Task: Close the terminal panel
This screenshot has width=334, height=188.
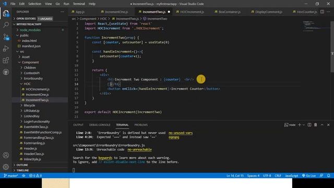Action: 328,125
